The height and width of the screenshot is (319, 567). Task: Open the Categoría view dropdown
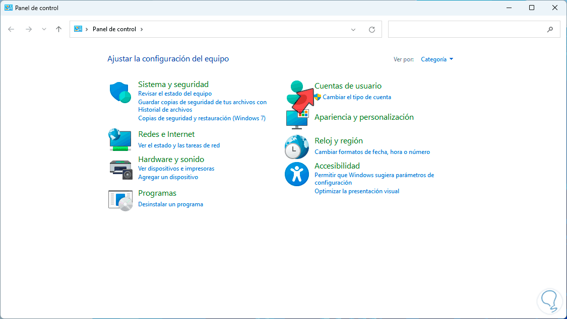tap(437, 59)
